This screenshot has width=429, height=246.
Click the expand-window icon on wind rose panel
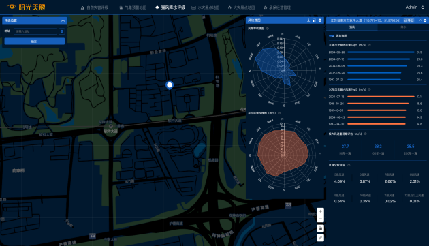point(314,20)
